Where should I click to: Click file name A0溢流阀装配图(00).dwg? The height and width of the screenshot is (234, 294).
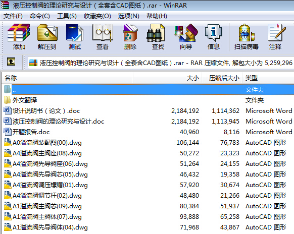click(47, 143)
